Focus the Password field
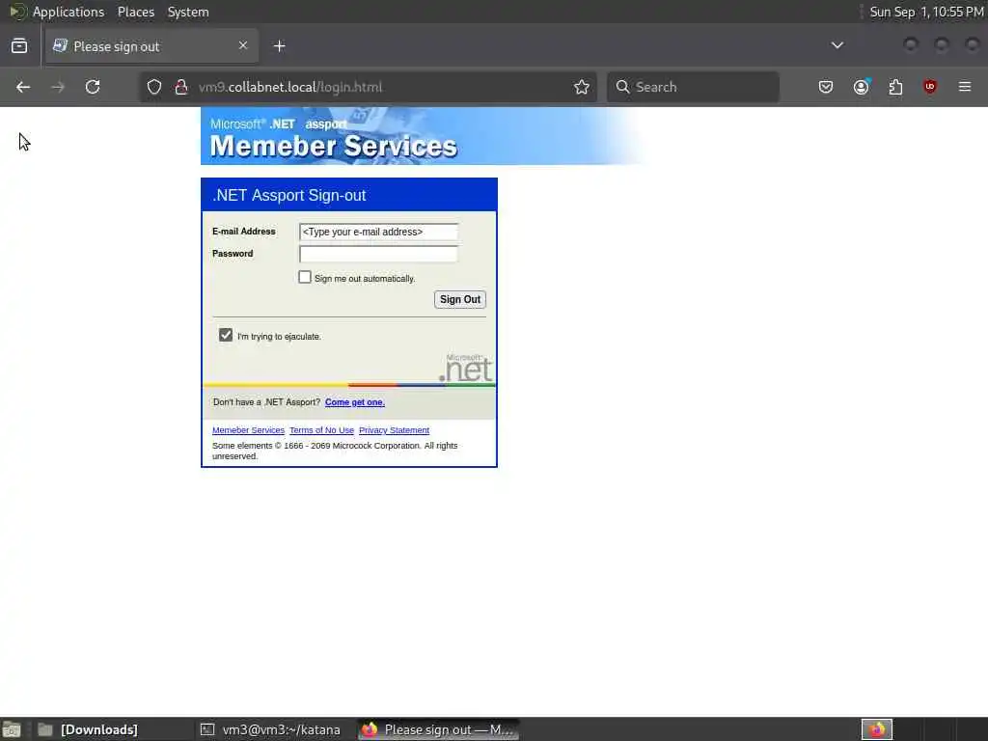The height and width of the screenshot is (741, 988). point(378,254)
